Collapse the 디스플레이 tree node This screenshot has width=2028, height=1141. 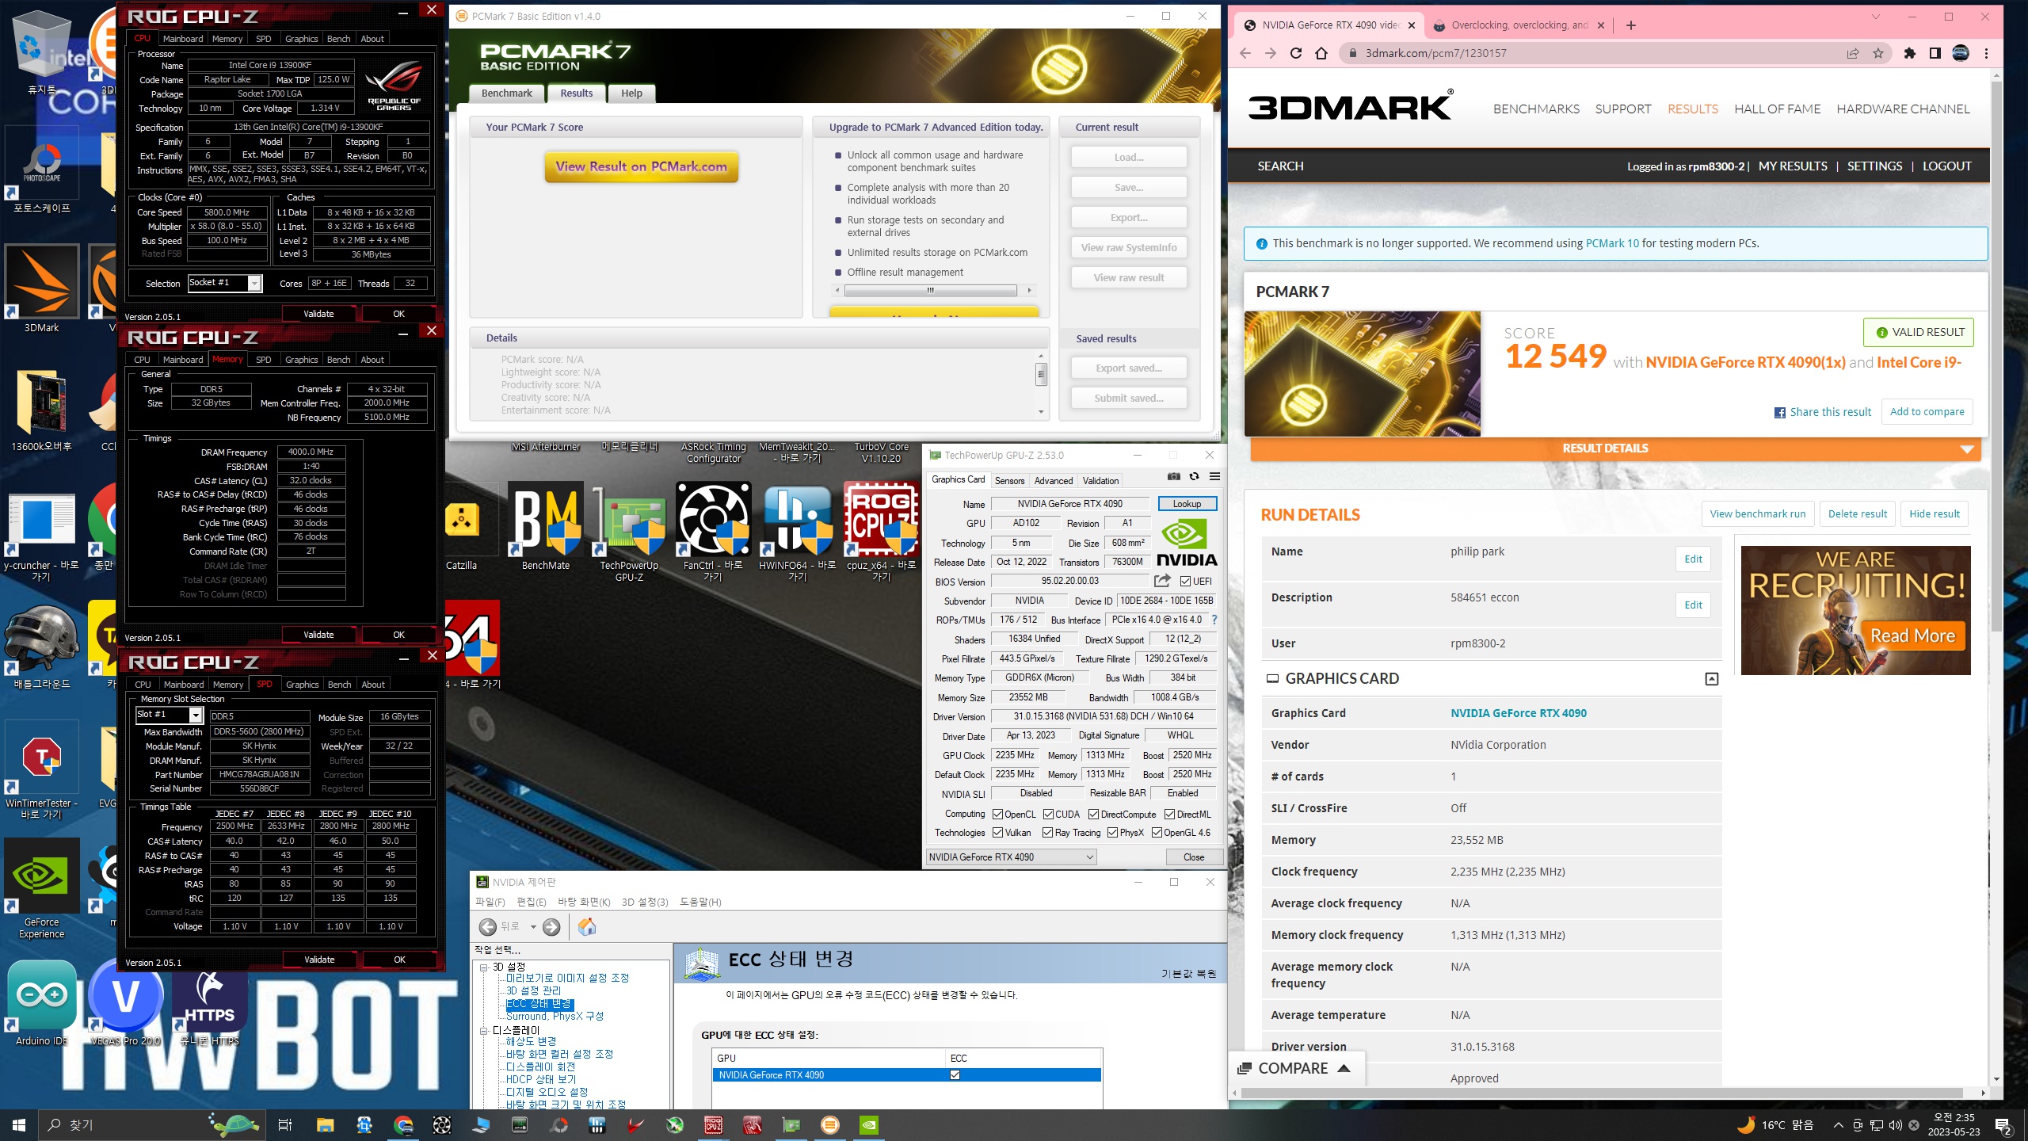(484, 1031)
